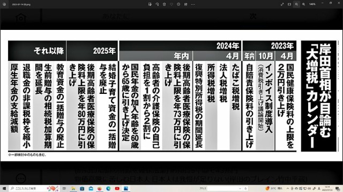Mark the photo as favorite with the heart icon
This screenshot has height=192, width=343.
(171, 4)
